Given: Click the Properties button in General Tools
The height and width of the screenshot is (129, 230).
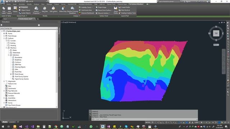Looking at the screenshot, I should pyautogui.click(x=23, y=7).
